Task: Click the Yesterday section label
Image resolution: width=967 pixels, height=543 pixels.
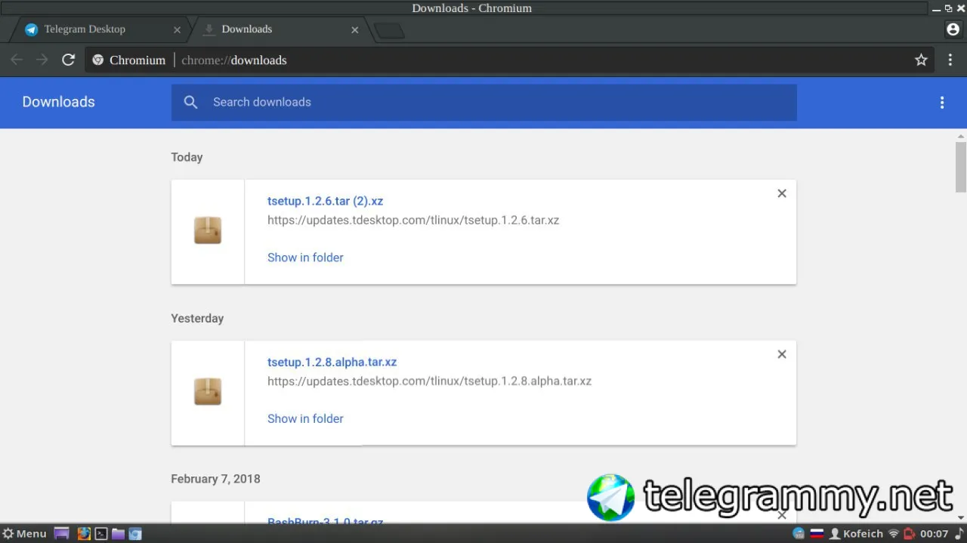Action: point(197,318)
